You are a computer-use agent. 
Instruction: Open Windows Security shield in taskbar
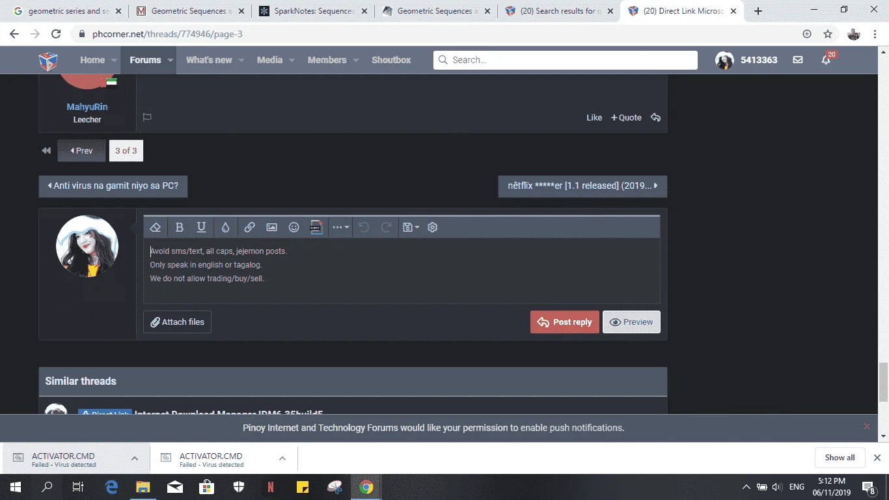239,487
